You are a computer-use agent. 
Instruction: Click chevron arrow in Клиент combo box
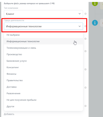pos(80,14)
